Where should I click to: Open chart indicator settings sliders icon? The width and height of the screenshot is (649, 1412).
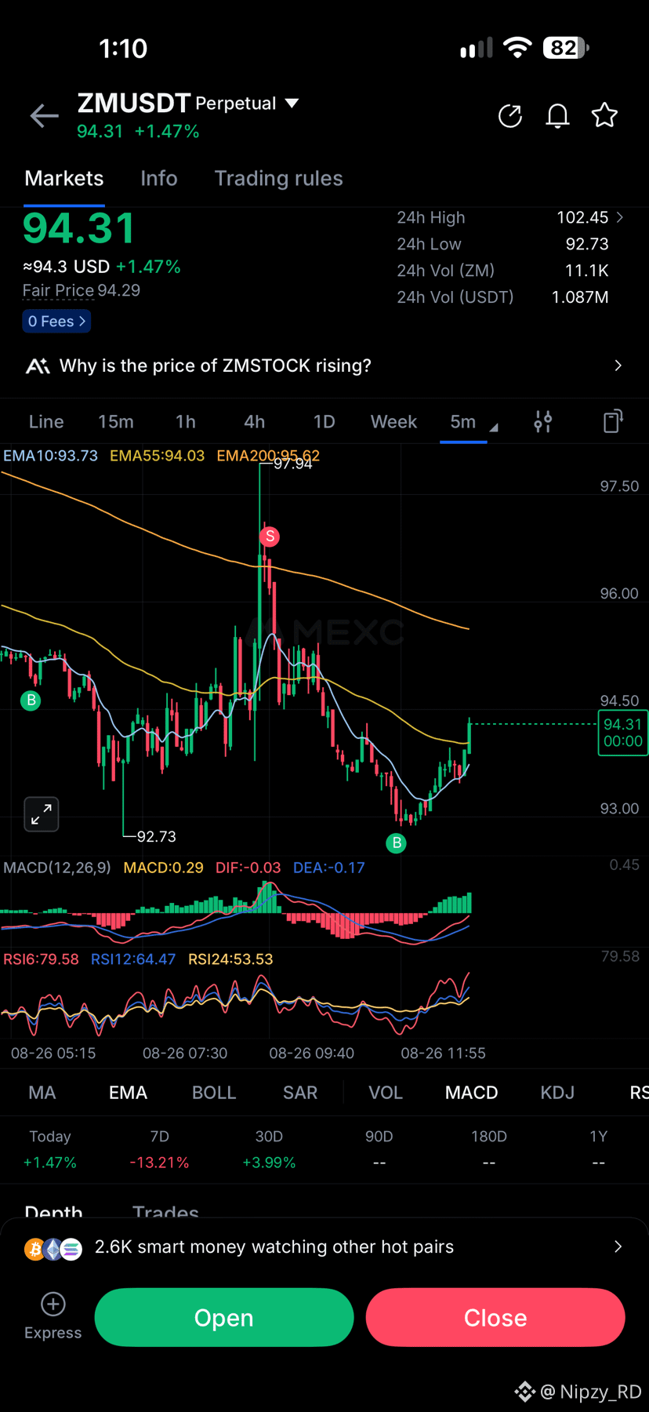click(543, 422)
